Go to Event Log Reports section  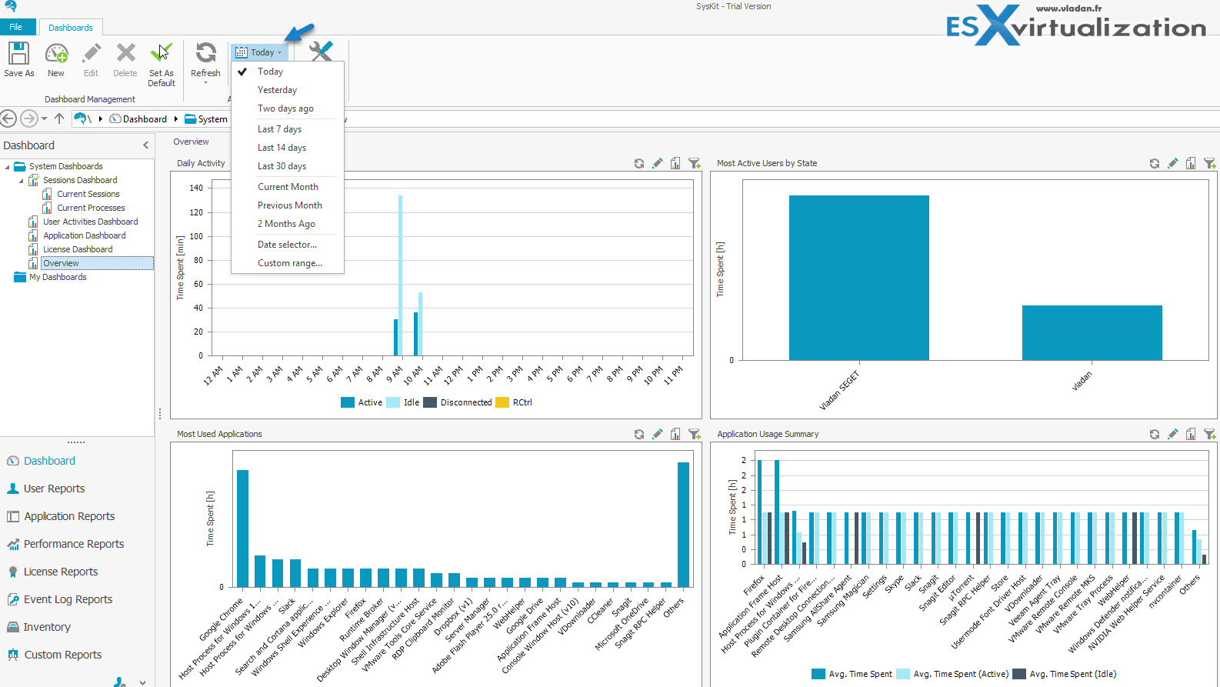pyautogui.click(x=68, y=599)
